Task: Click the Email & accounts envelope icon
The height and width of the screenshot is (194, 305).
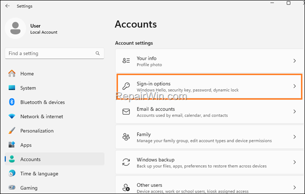Action: (126, 112)
